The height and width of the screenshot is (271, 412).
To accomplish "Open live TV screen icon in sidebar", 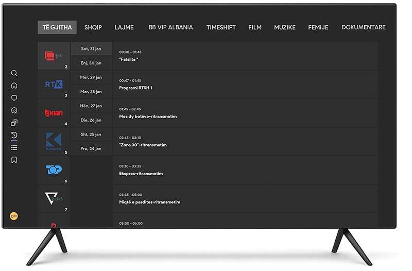I will (14, 98).
